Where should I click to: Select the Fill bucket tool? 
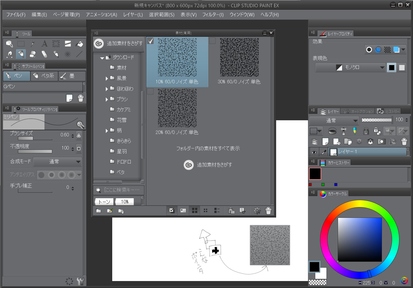80,44
